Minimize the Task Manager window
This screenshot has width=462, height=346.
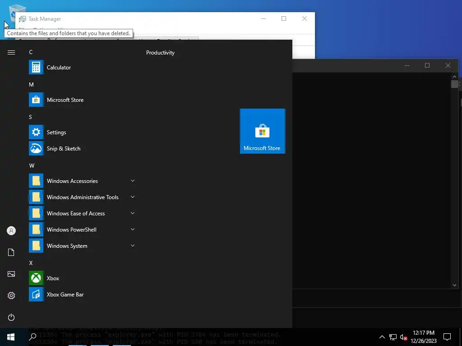click(263, 18)
